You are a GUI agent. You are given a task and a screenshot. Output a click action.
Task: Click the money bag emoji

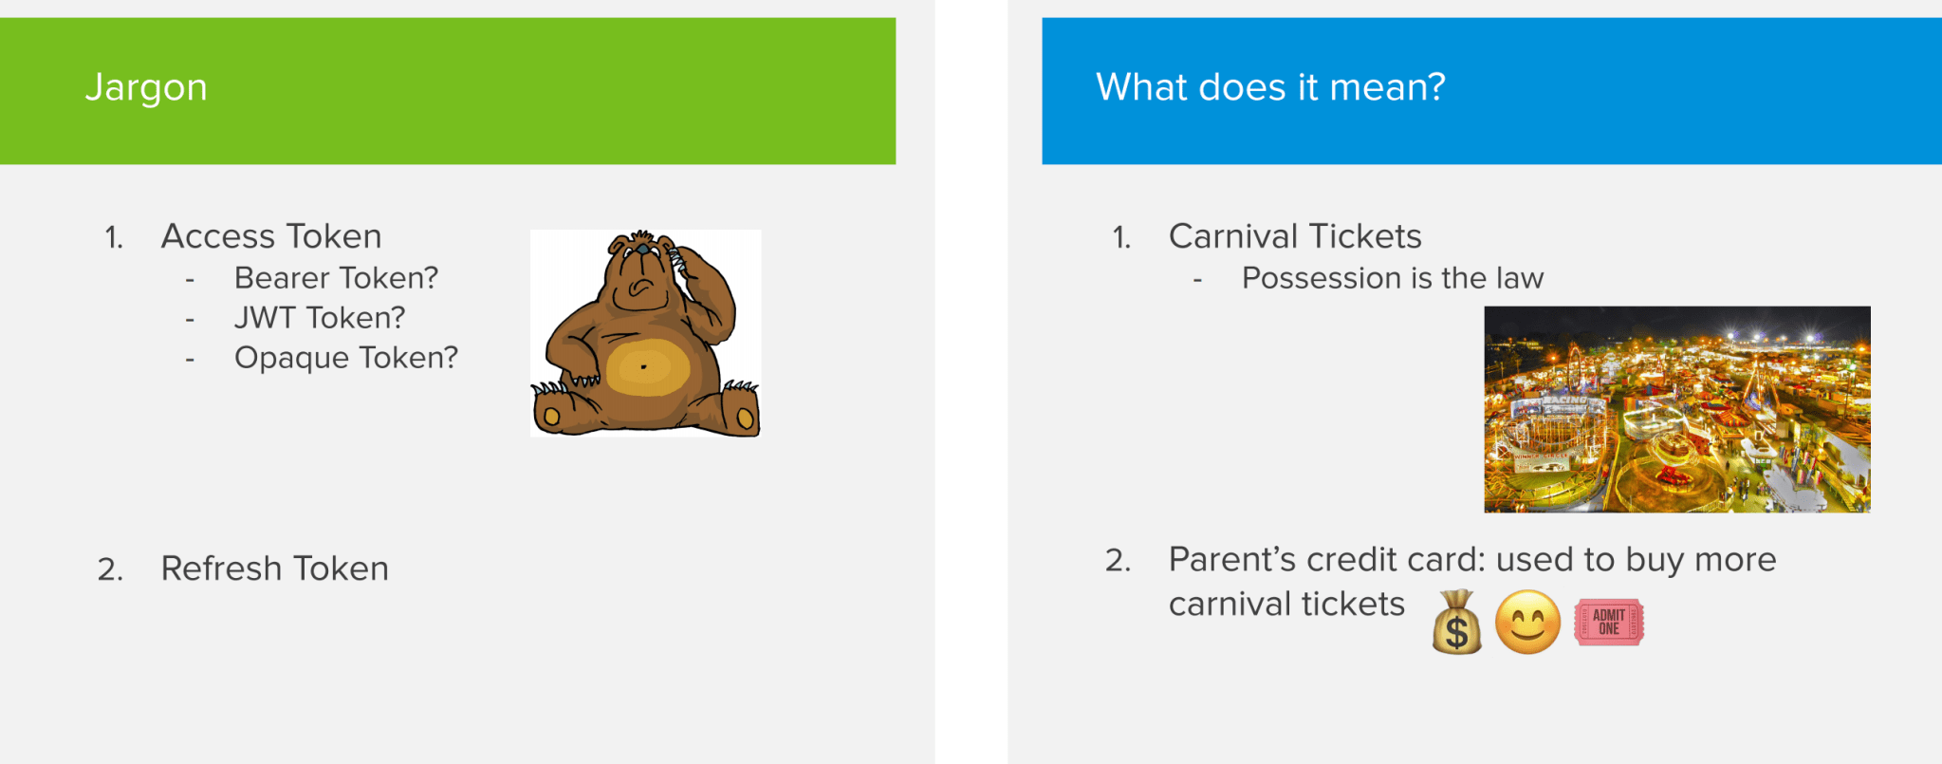pyautogui.click(x=1457, y=623)
